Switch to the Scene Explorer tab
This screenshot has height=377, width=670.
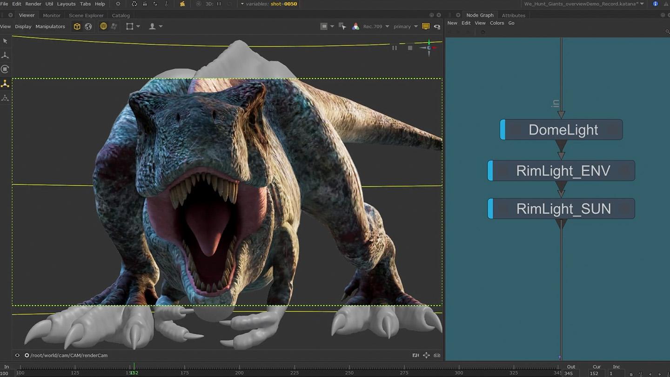point(86,15)
